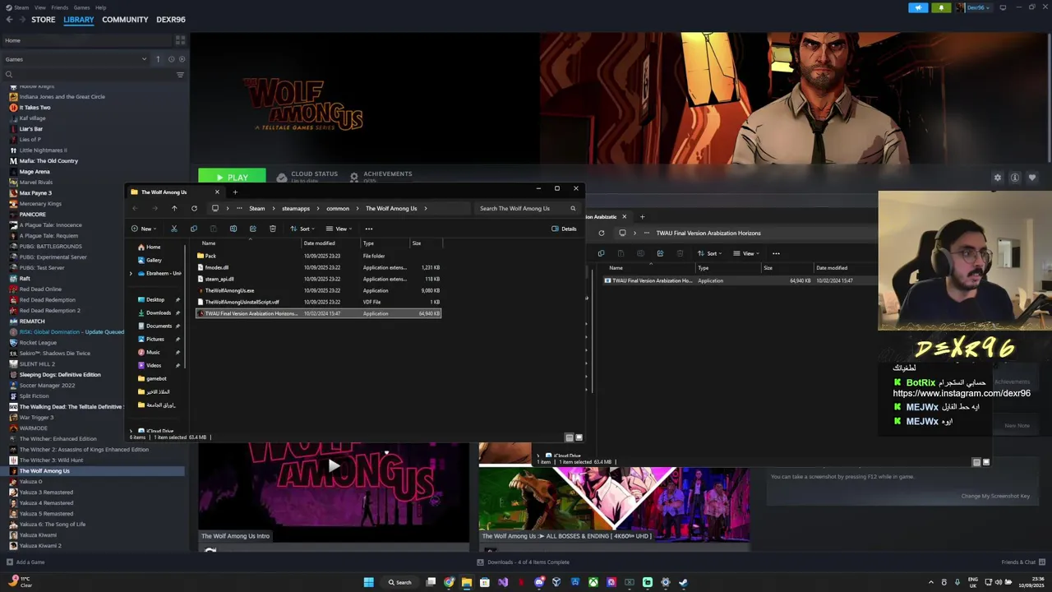The height and width of the screenshot is (592, 1052).
Task: Open the Games filter dropdown in Steam sidebar
Action: point(76,59)
